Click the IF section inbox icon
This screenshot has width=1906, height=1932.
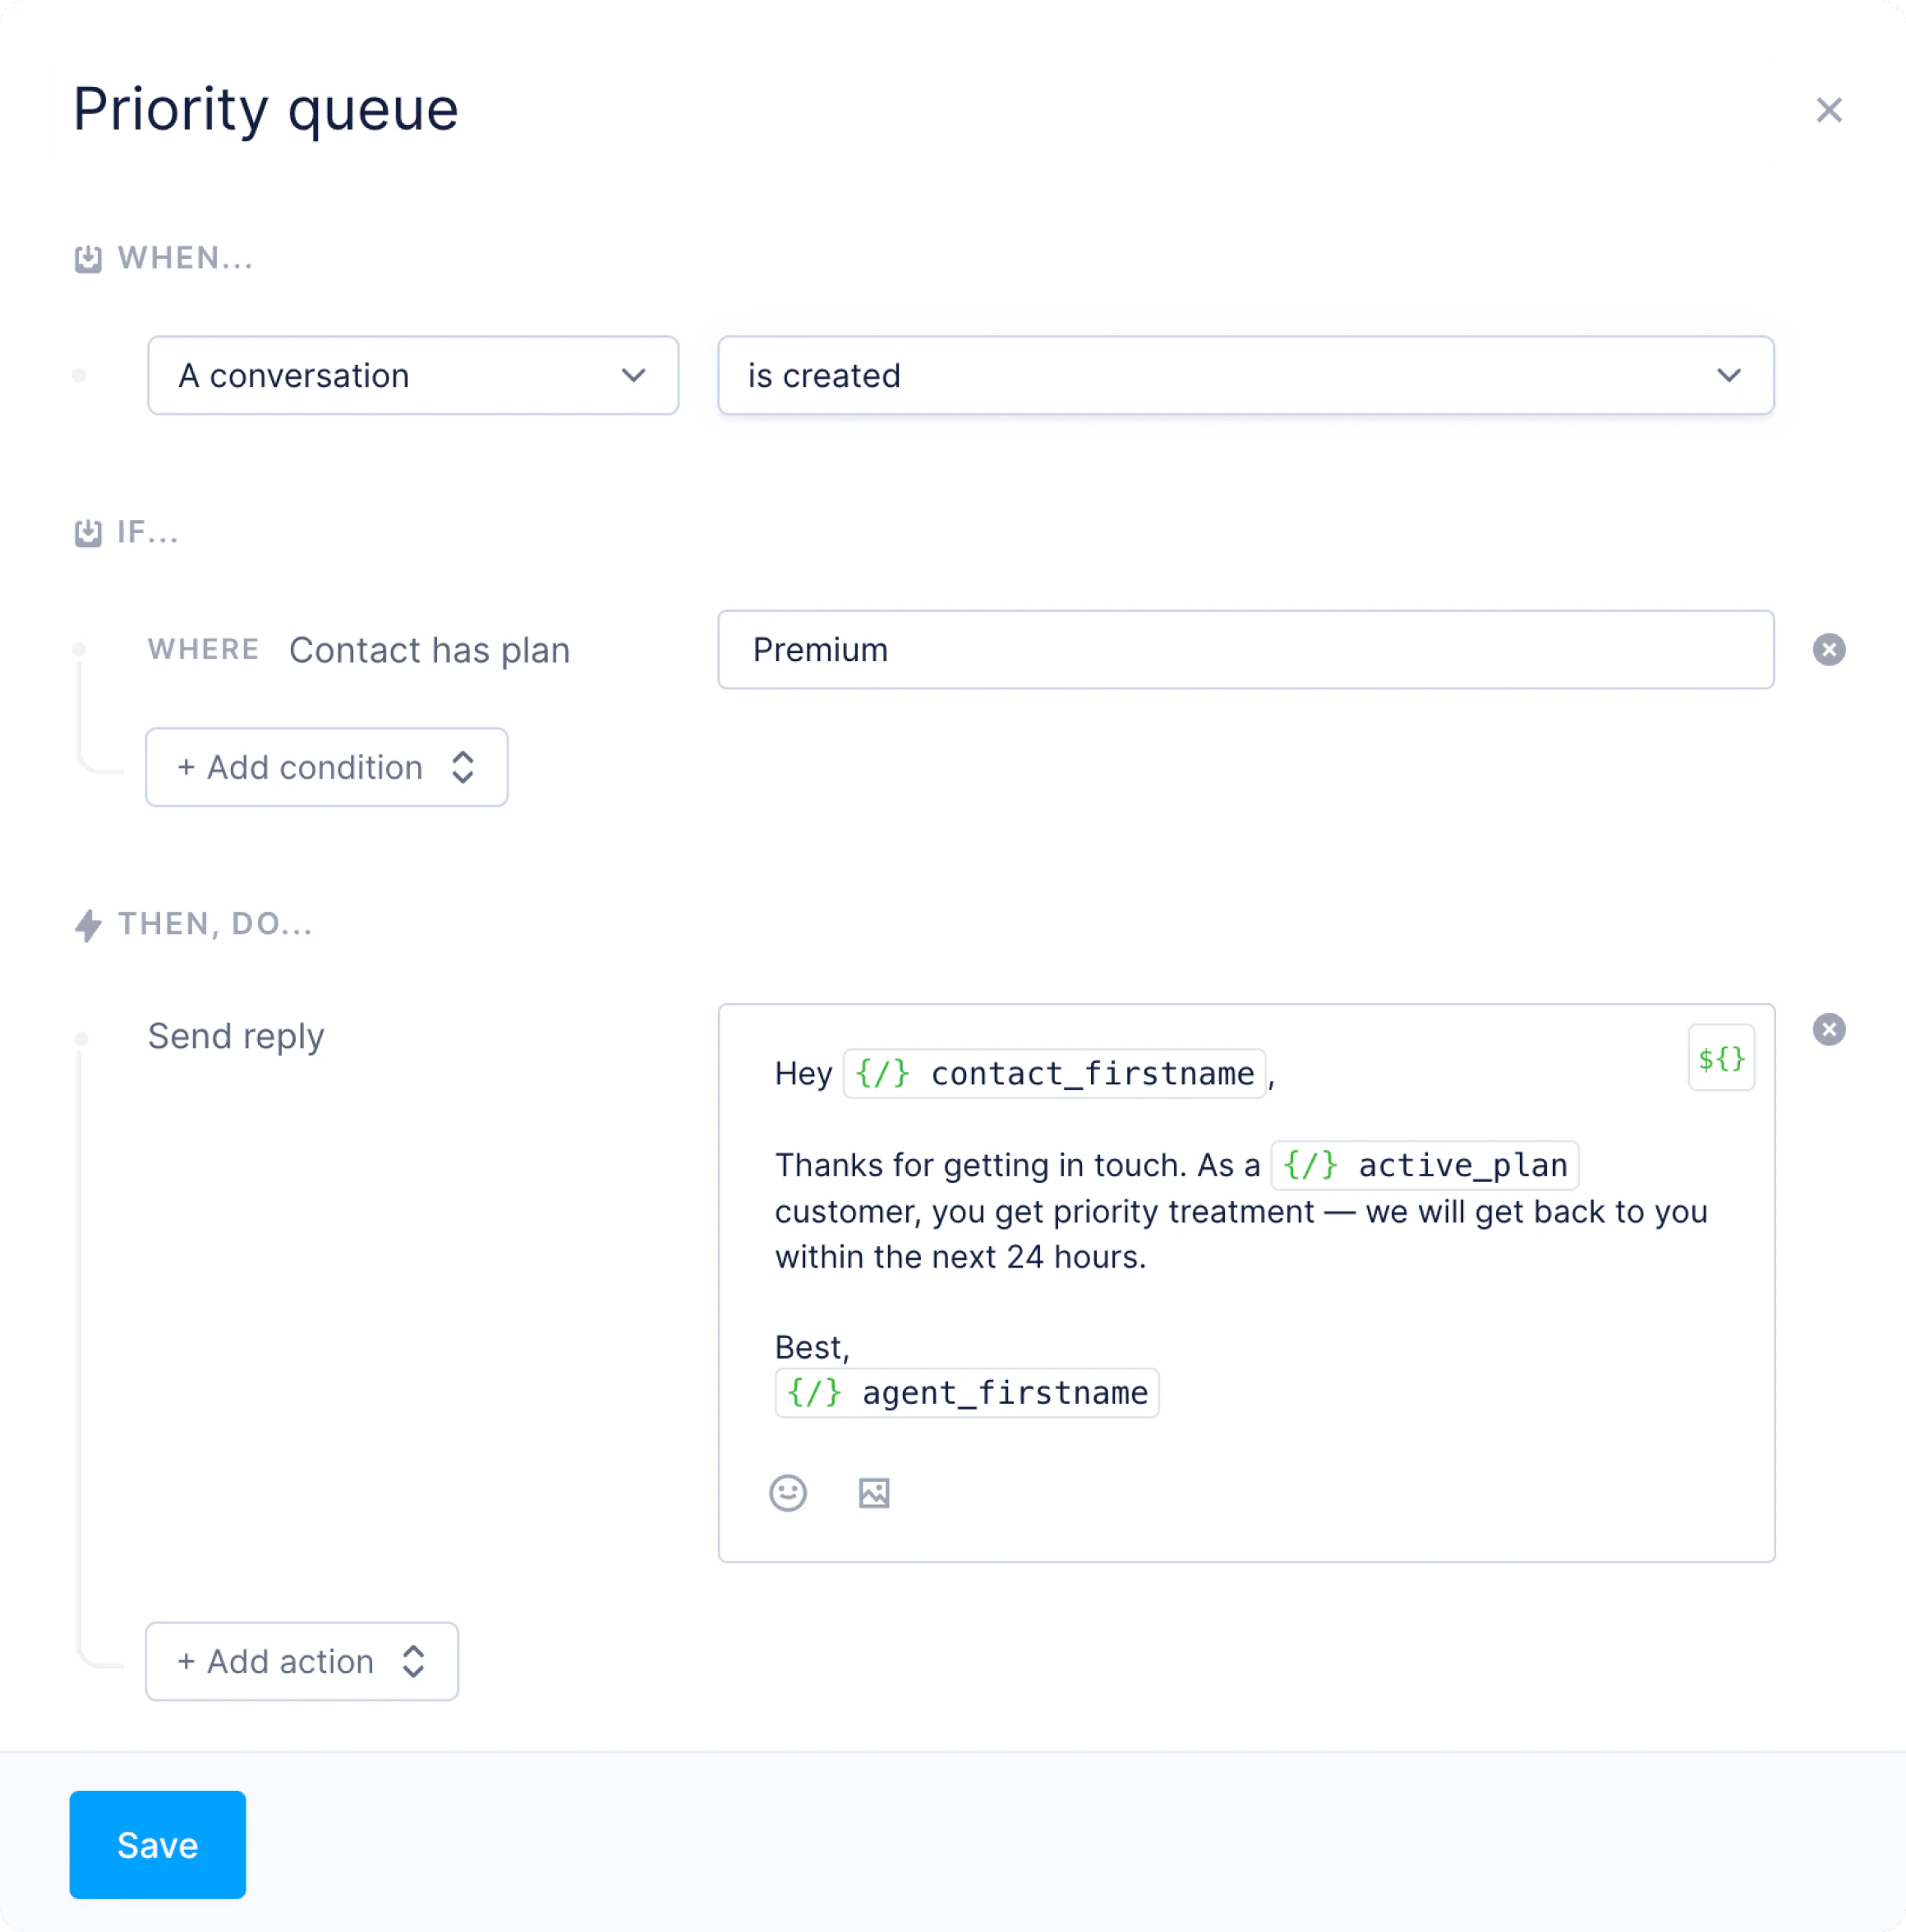click(x=88, y=533)
